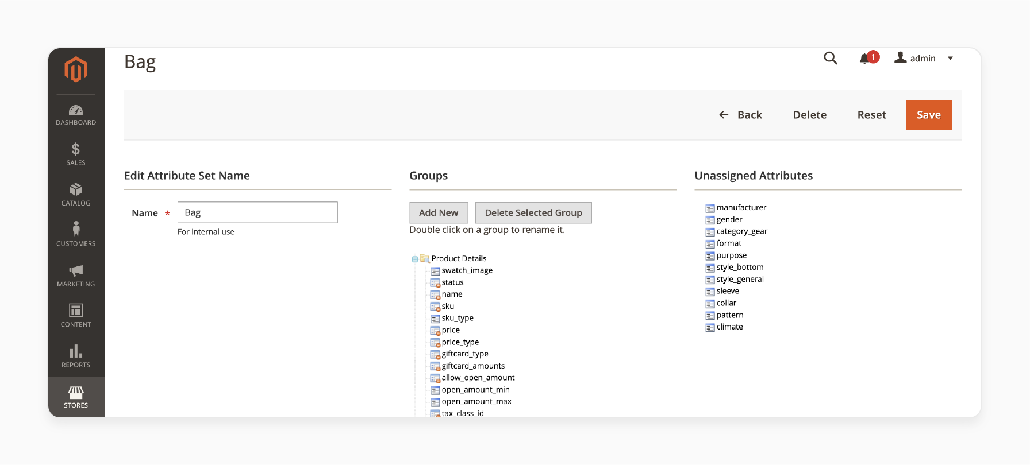The height and width of the screenshot is (465, 1030).
Task: Select the style_bottom attribute
Action: [x=740, y=268]
